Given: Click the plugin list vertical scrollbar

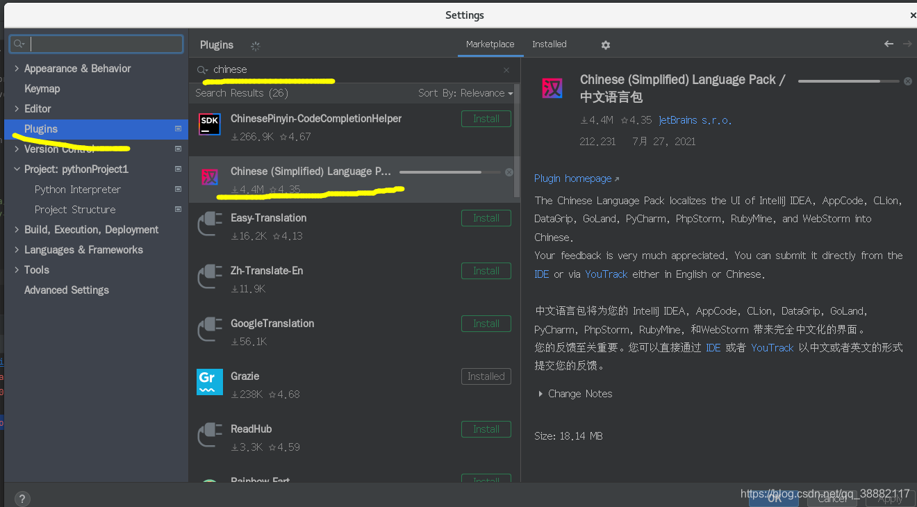Looking at the screenshot, I should [x=517, y=140].
